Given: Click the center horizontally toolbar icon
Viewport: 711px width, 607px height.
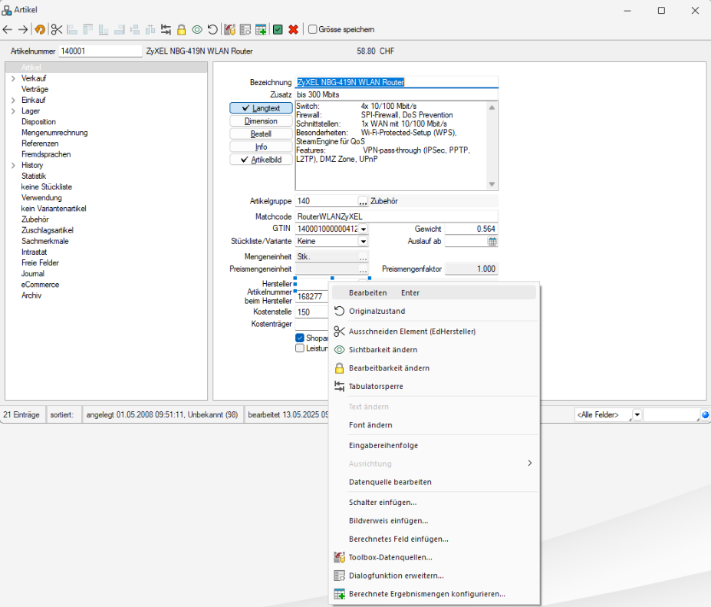Looking at the screenshot, I should (135, 29).
